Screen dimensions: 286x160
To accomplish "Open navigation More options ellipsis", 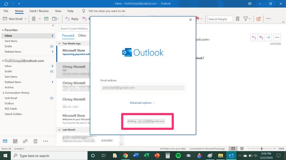I will 45,141.
